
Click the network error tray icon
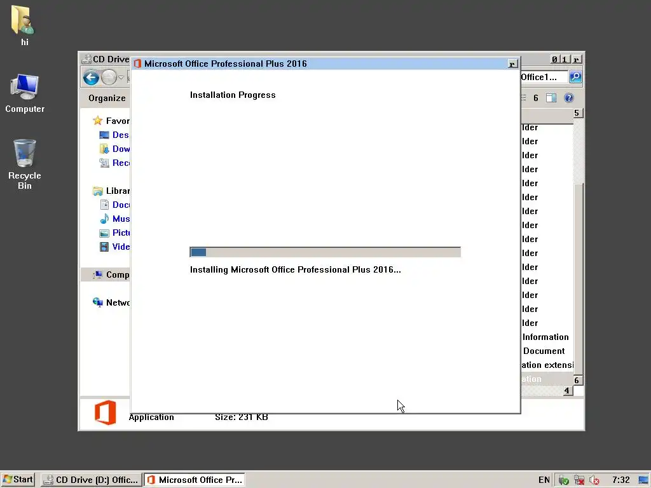tap(579, 480)
